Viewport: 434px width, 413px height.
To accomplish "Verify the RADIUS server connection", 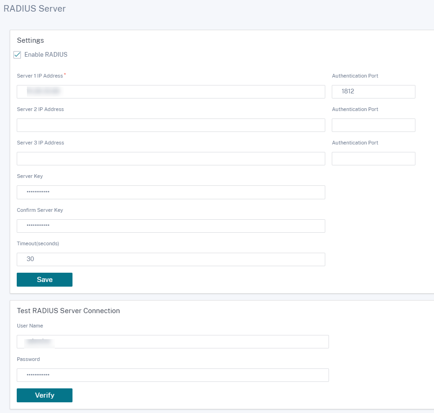I will [x=45, y=395].
